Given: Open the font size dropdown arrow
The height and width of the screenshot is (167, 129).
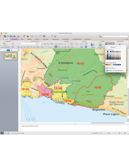Looking at the screenshot, I should [42, 43].
